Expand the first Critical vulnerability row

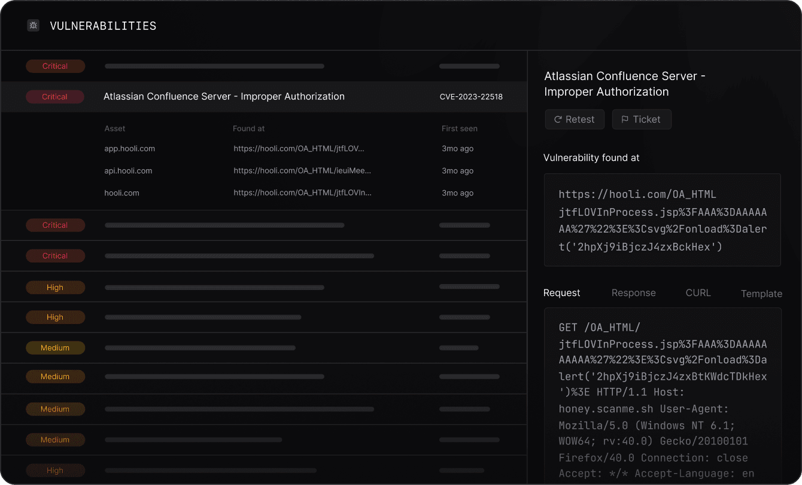[263, 66]
